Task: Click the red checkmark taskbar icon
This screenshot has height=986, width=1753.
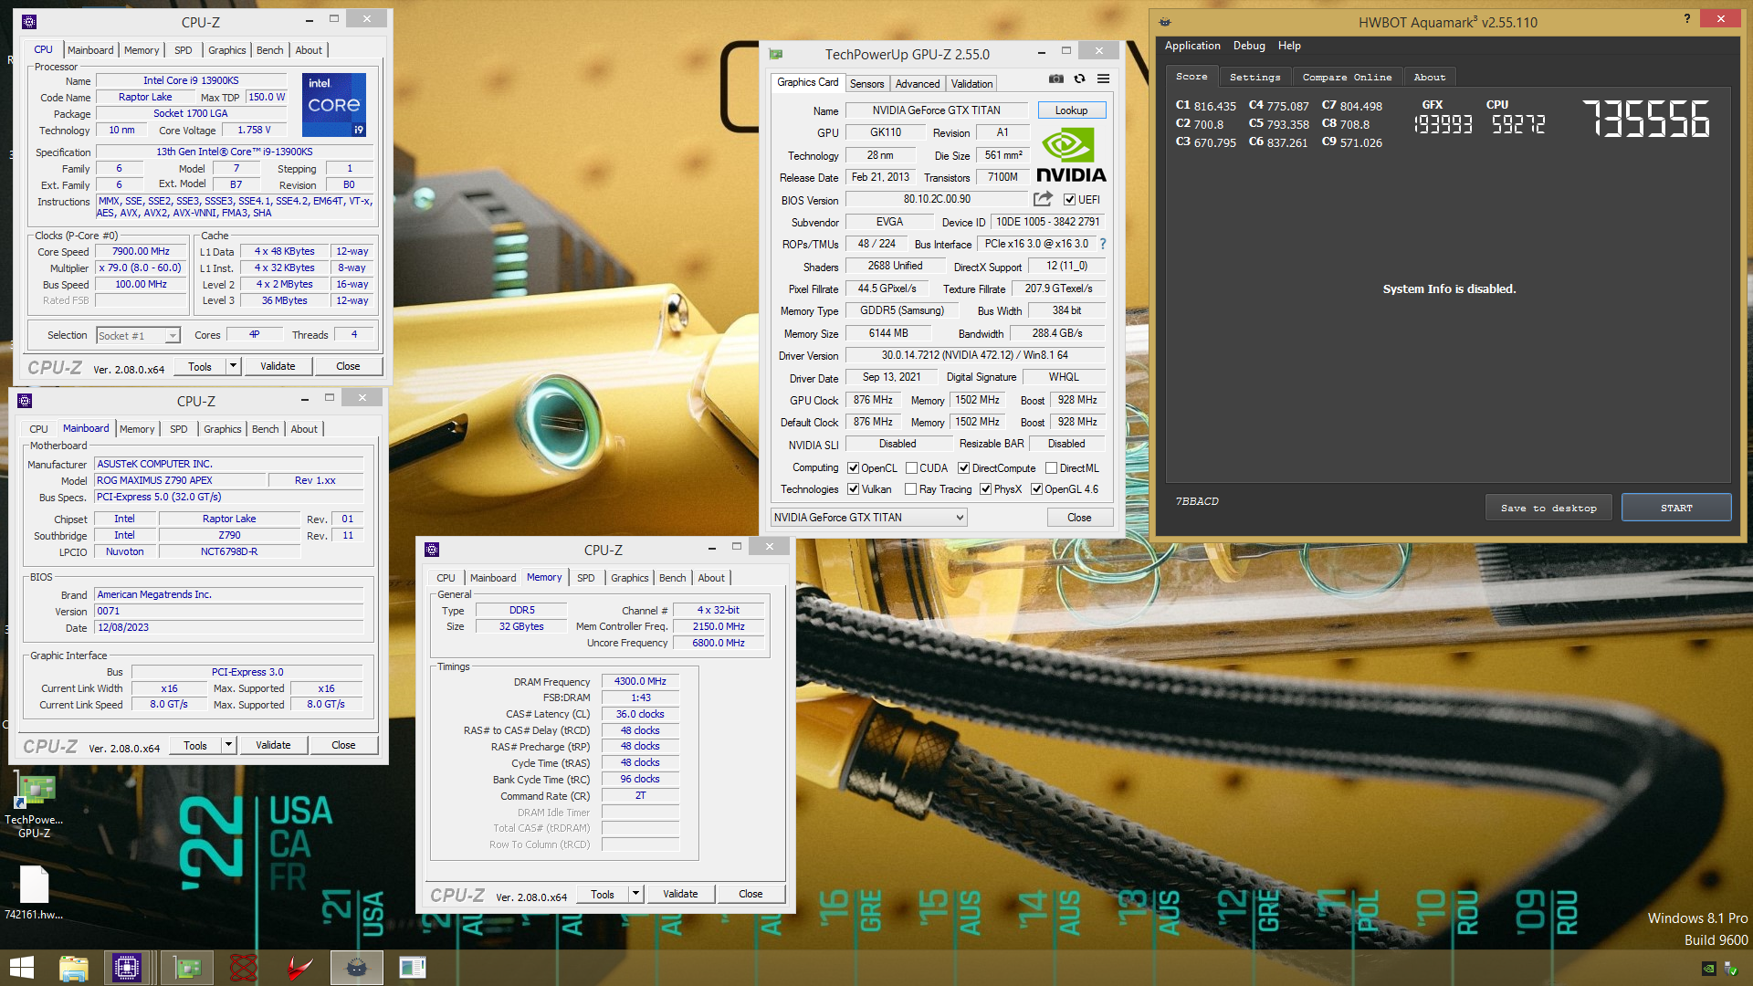Action: 299,968
